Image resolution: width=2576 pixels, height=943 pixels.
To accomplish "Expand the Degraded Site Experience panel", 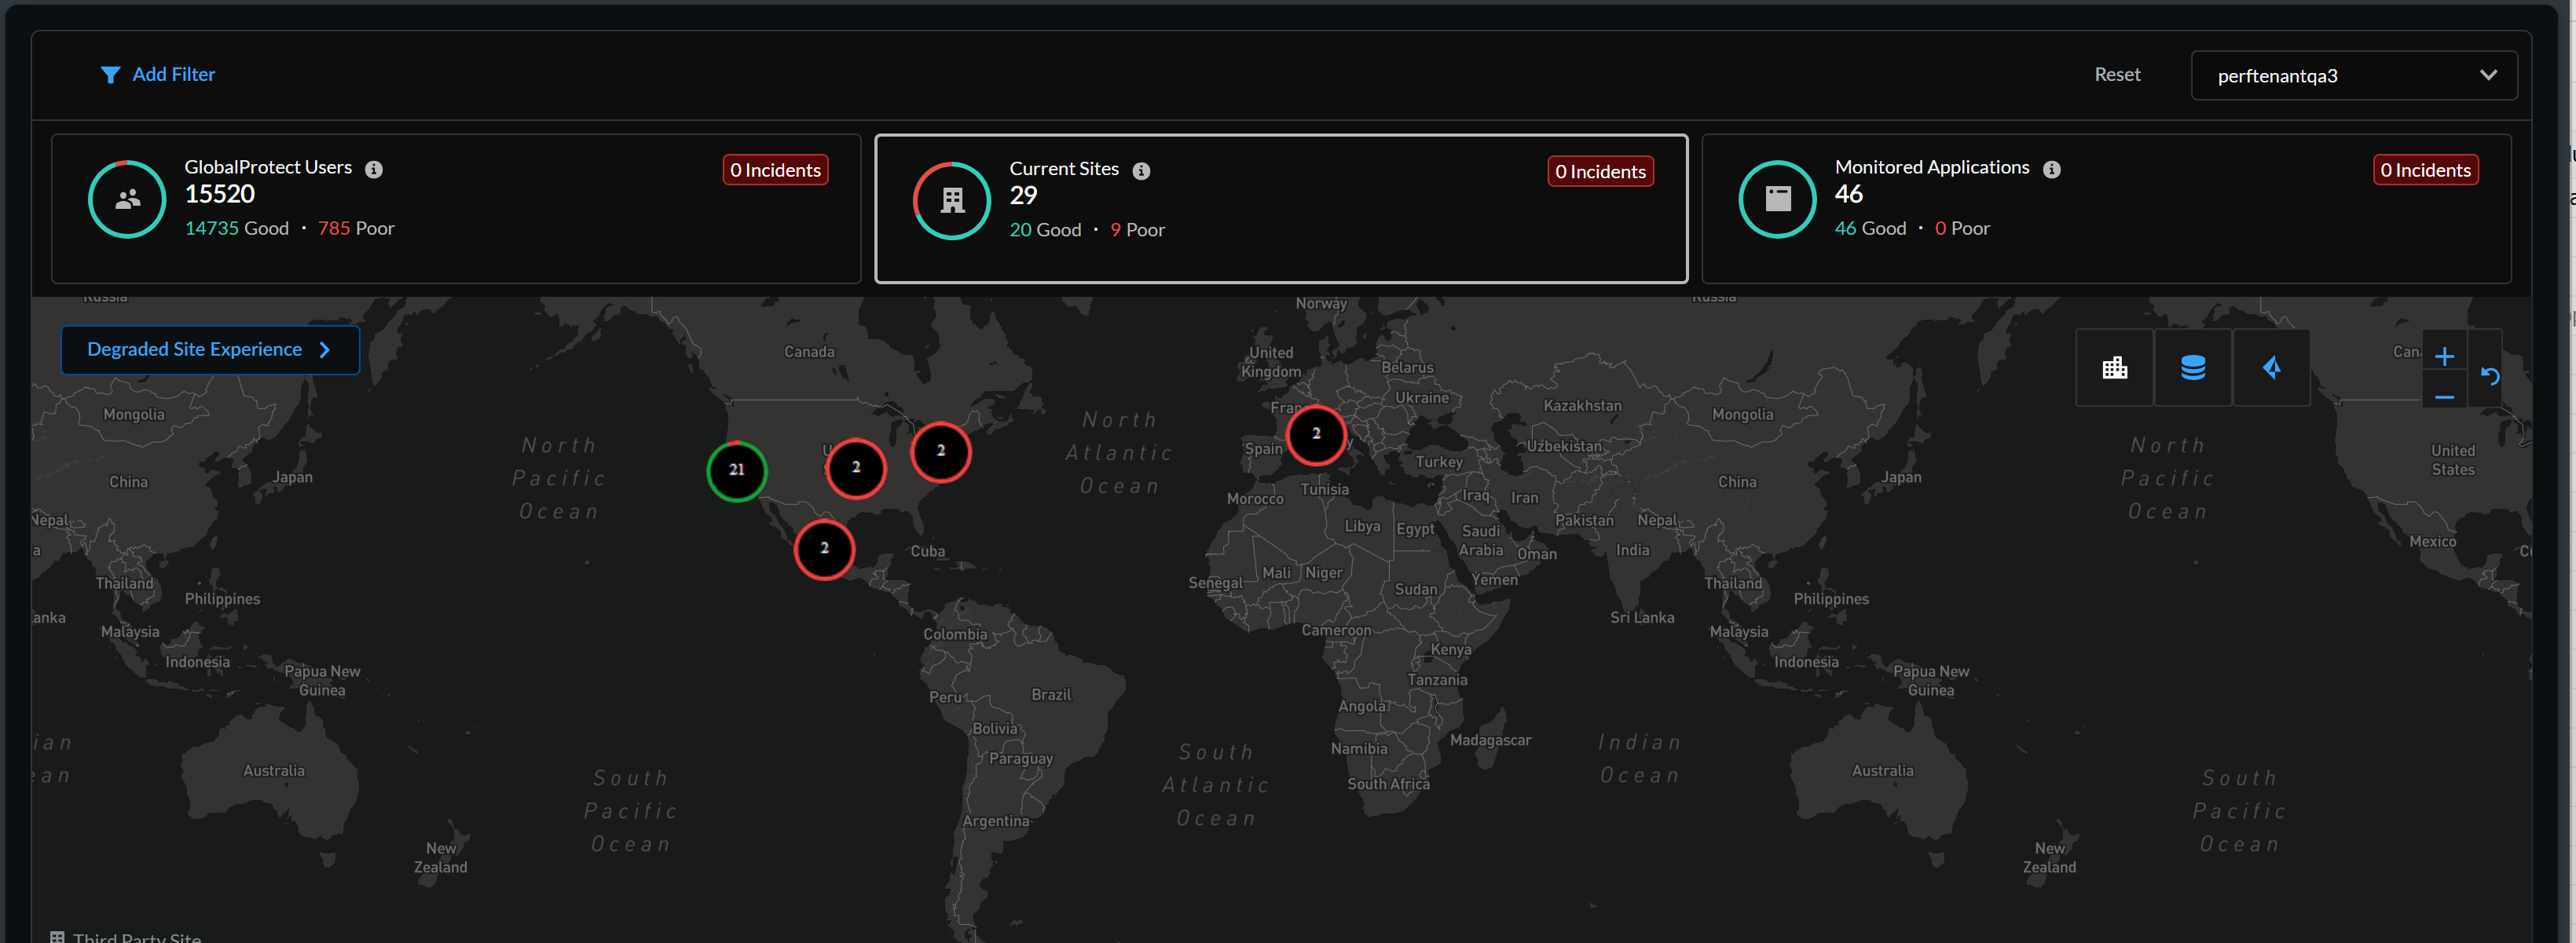I will pyautogui.click(x=209, y=349).
